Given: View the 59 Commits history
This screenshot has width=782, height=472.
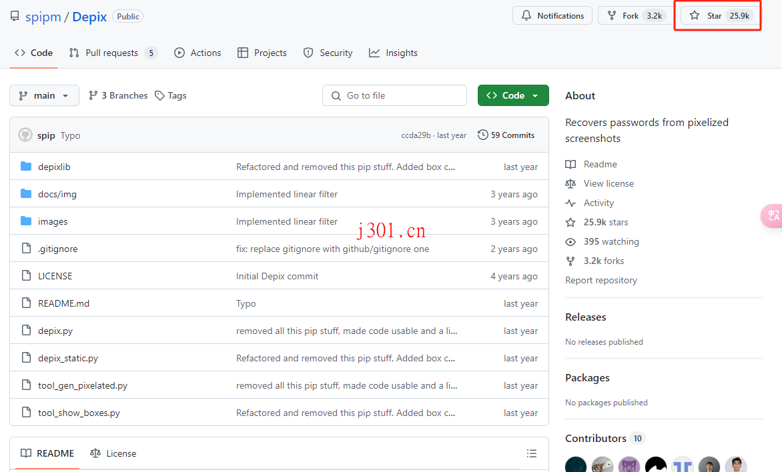Looking at the screenshot, I should (506, 135).
